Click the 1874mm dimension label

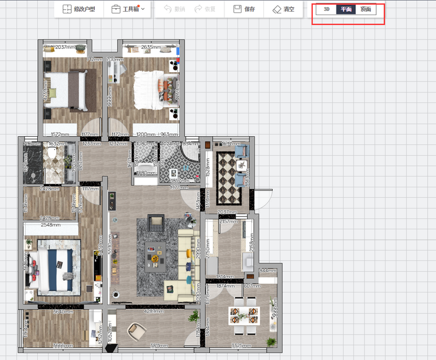pyautogui.click(x=226, y=286)
